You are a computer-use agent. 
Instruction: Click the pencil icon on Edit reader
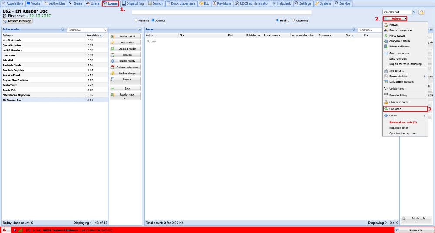coord(113,43)
